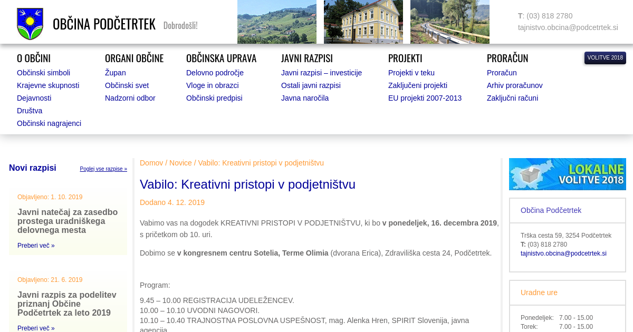
Task: Open the Proračun menu heading
Action: [507, 58]
